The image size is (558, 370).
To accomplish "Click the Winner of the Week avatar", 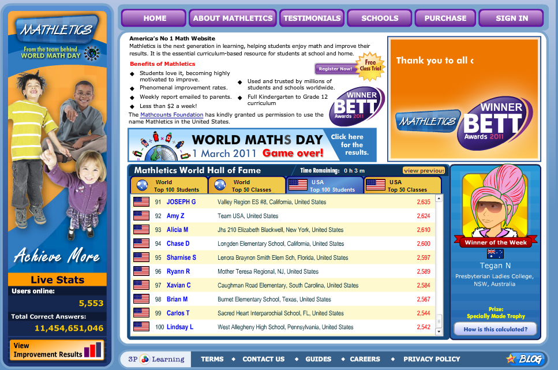I will point(495,202).
